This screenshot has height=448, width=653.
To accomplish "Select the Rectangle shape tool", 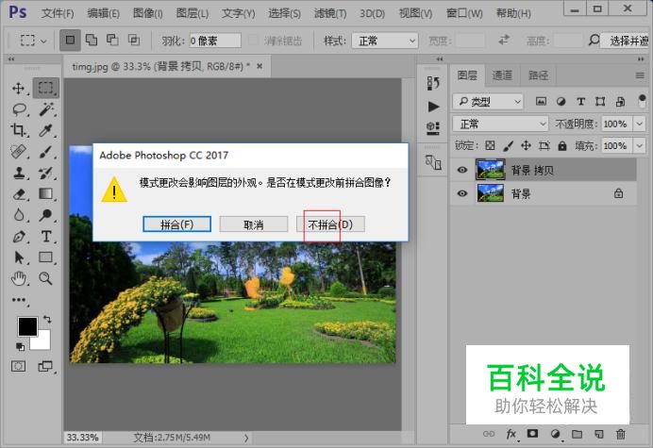I will click(46, 257).
